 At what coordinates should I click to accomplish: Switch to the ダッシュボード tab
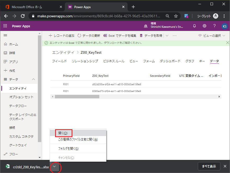[170, 61]
